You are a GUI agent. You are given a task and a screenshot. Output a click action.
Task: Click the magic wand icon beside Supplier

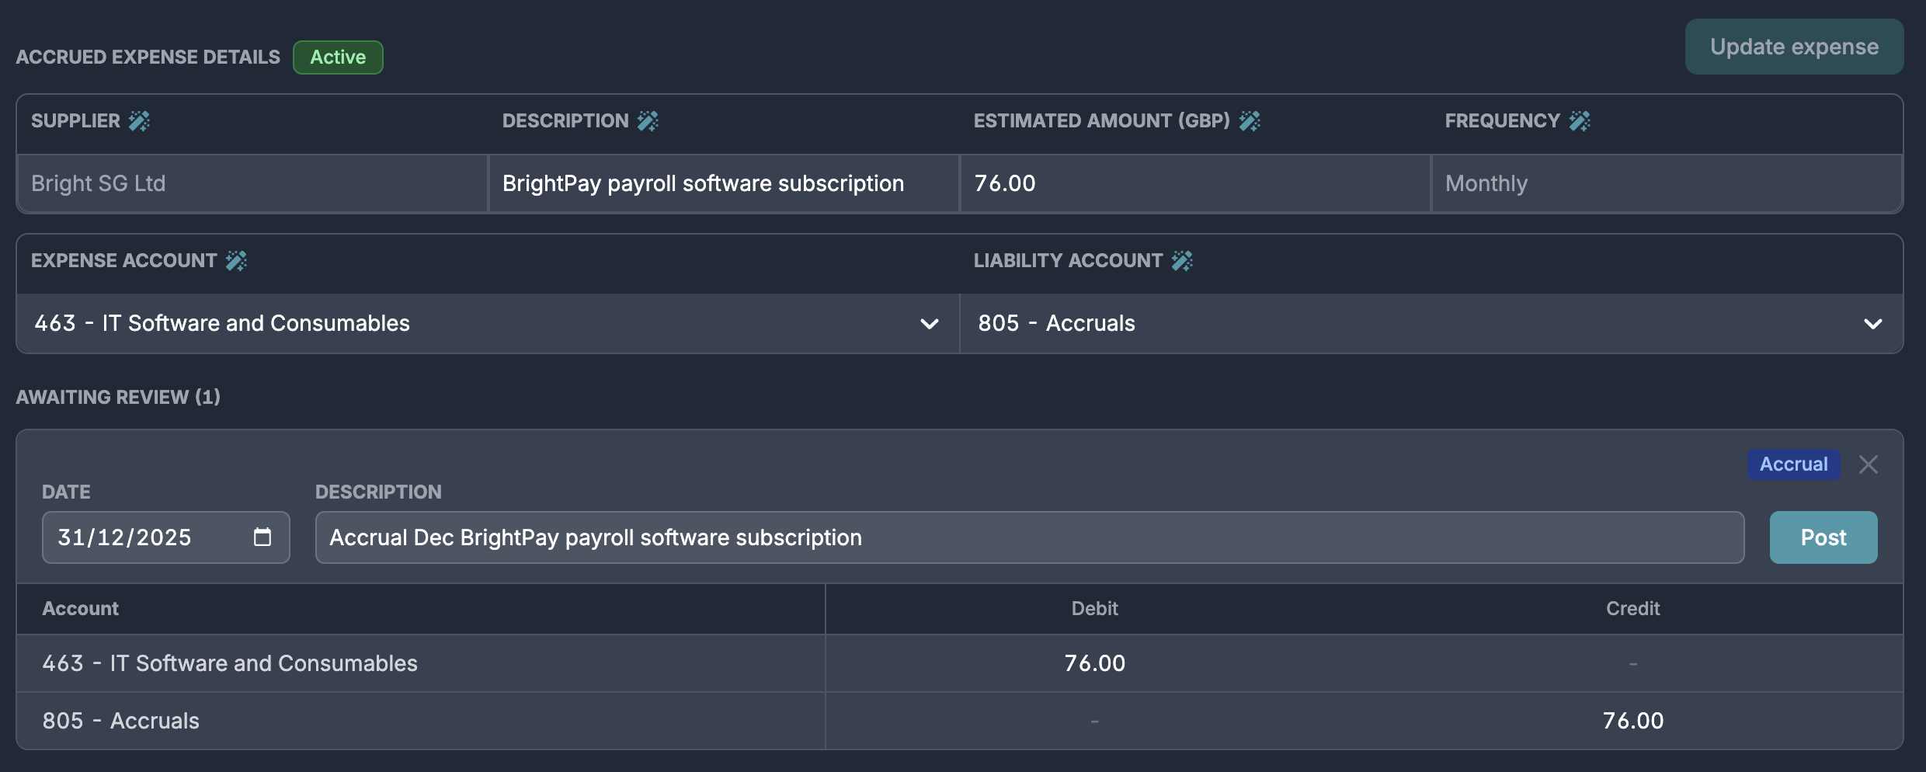click(x=140, y=120)
